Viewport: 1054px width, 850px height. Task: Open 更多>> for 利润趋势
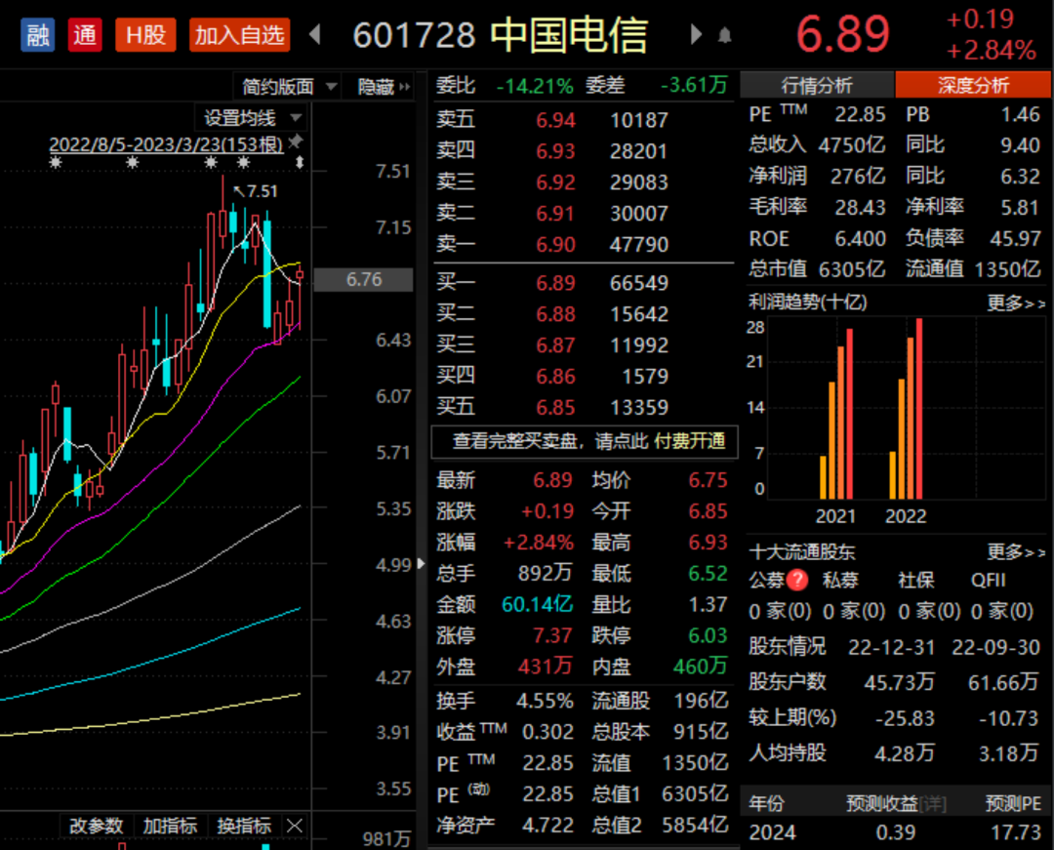point(1016,304)
